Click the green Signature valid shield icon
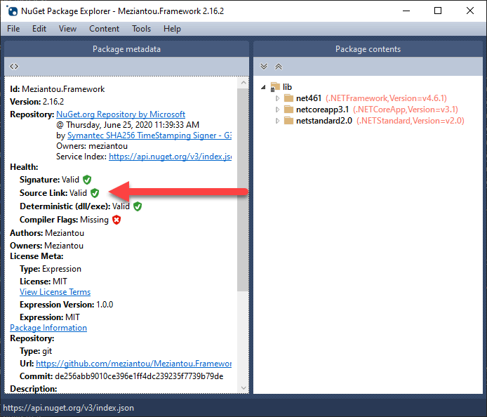 (x=87, y=180)
